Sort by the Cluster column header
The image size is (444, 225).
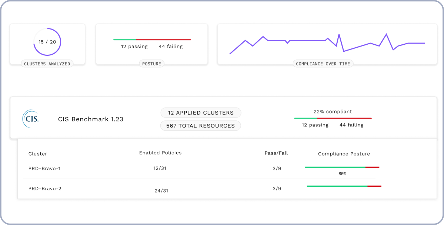click(38, 154)
